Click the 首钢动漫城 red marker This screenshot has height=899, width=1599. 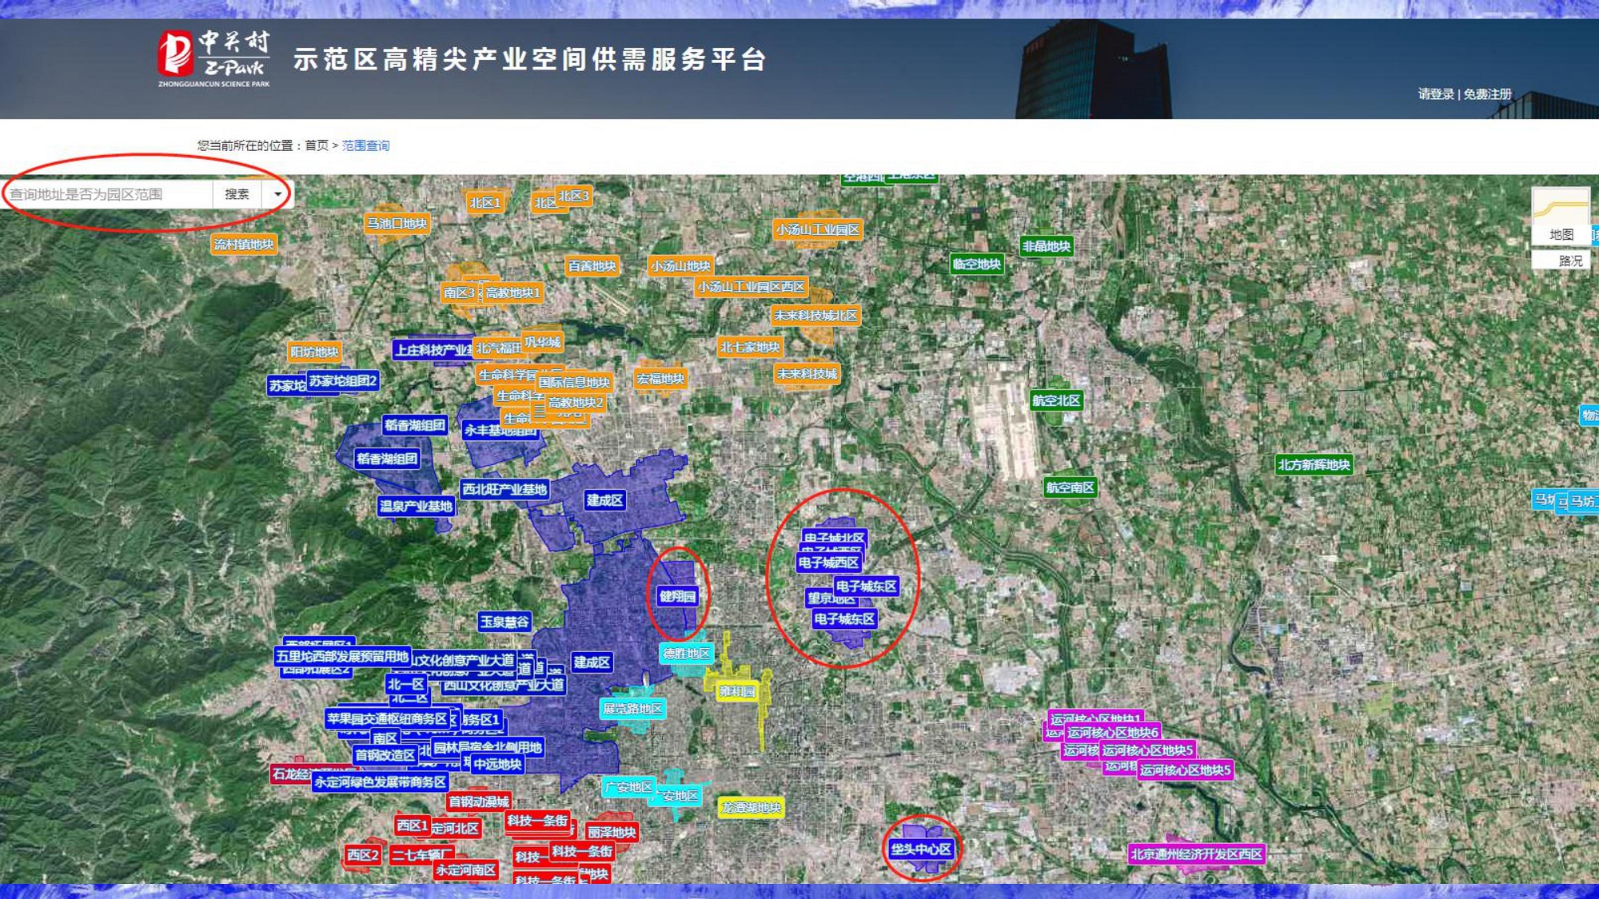478,802
